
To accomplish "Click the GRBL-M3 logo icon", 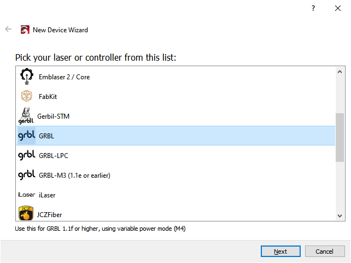I will click(x=26, y=175).
